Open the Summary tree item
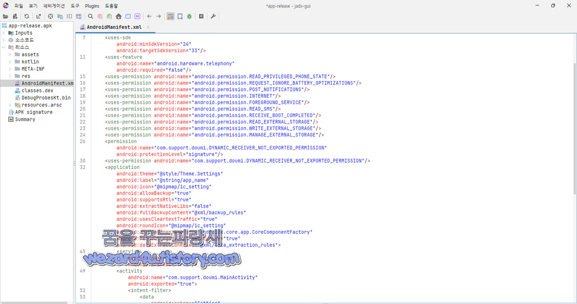The width and height of the screenshot is (577, 304). point(25,119)
